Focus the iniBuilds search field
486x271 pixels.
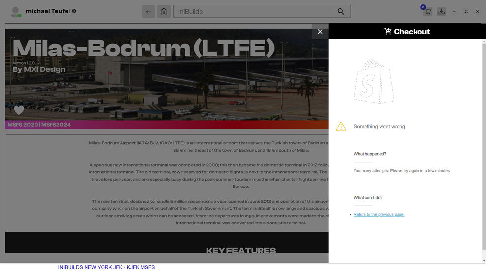tap(261, 12)
